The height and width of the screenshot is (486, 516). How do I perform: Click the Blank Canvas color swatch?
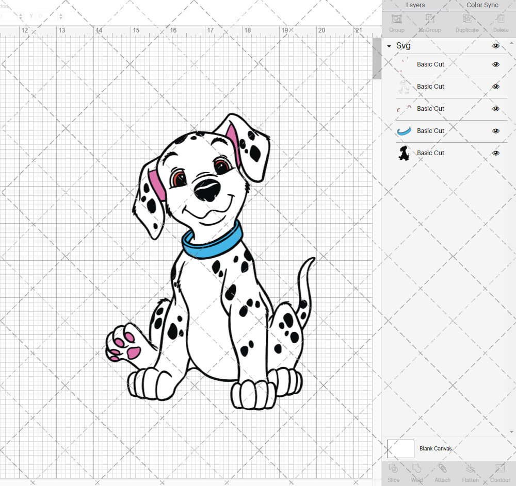[400, 448]
